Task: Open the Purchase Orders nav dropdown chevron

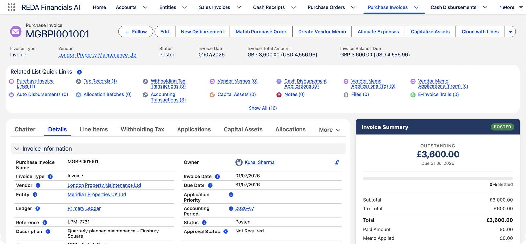Action: [353, 7]
